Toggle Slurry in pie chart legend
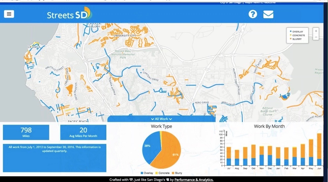This screenshot has width=328, height=182. [177, 173]
